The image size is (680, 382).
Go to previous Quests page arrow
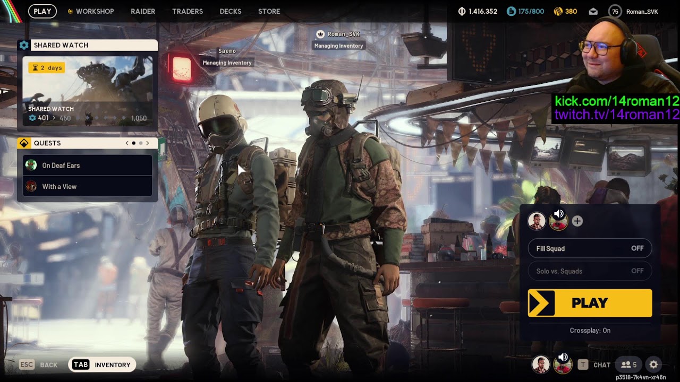[127, 143]
